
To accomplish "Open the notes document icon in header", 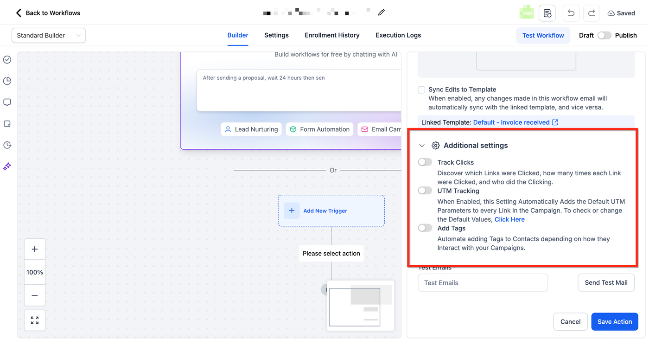I will pos(547,13).
